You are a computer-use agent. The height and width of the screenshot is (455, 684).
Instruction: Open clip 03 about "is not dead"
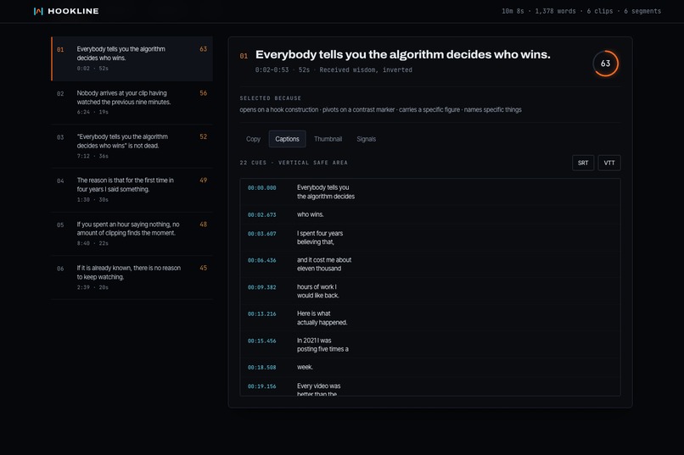[132, 147]
